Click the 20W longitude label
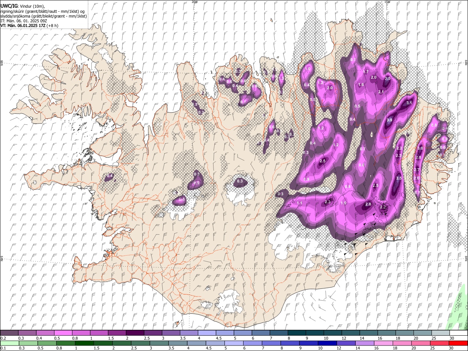Image resolution: width=468 pixels, height=351 pixels. coord(195,2)
